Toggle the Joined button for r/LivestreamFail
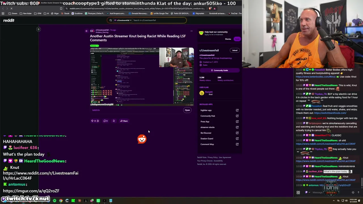Viewport: 363px width, 204px height. pyautogui.click(x=235, y=50)
